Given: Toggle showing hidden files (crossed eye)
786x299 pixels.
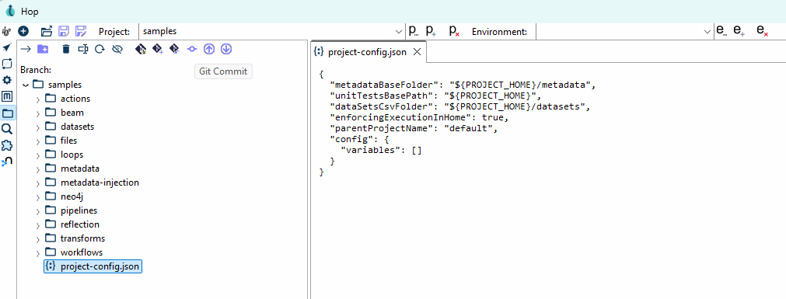Looking at the screenshot, I should 117,49.
